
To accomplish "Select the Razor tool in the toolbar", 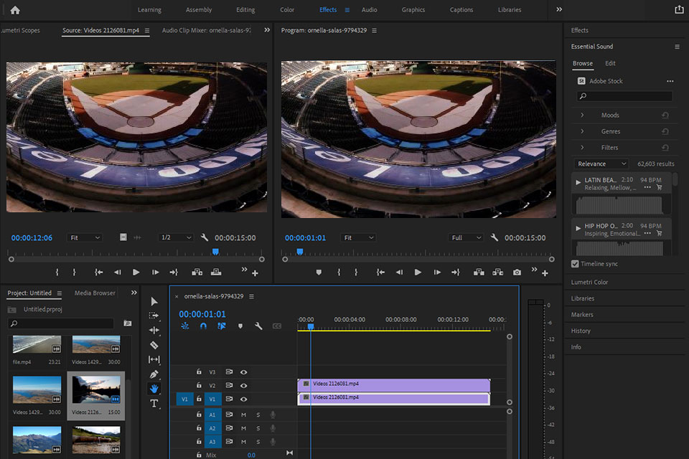I will 154,345.
